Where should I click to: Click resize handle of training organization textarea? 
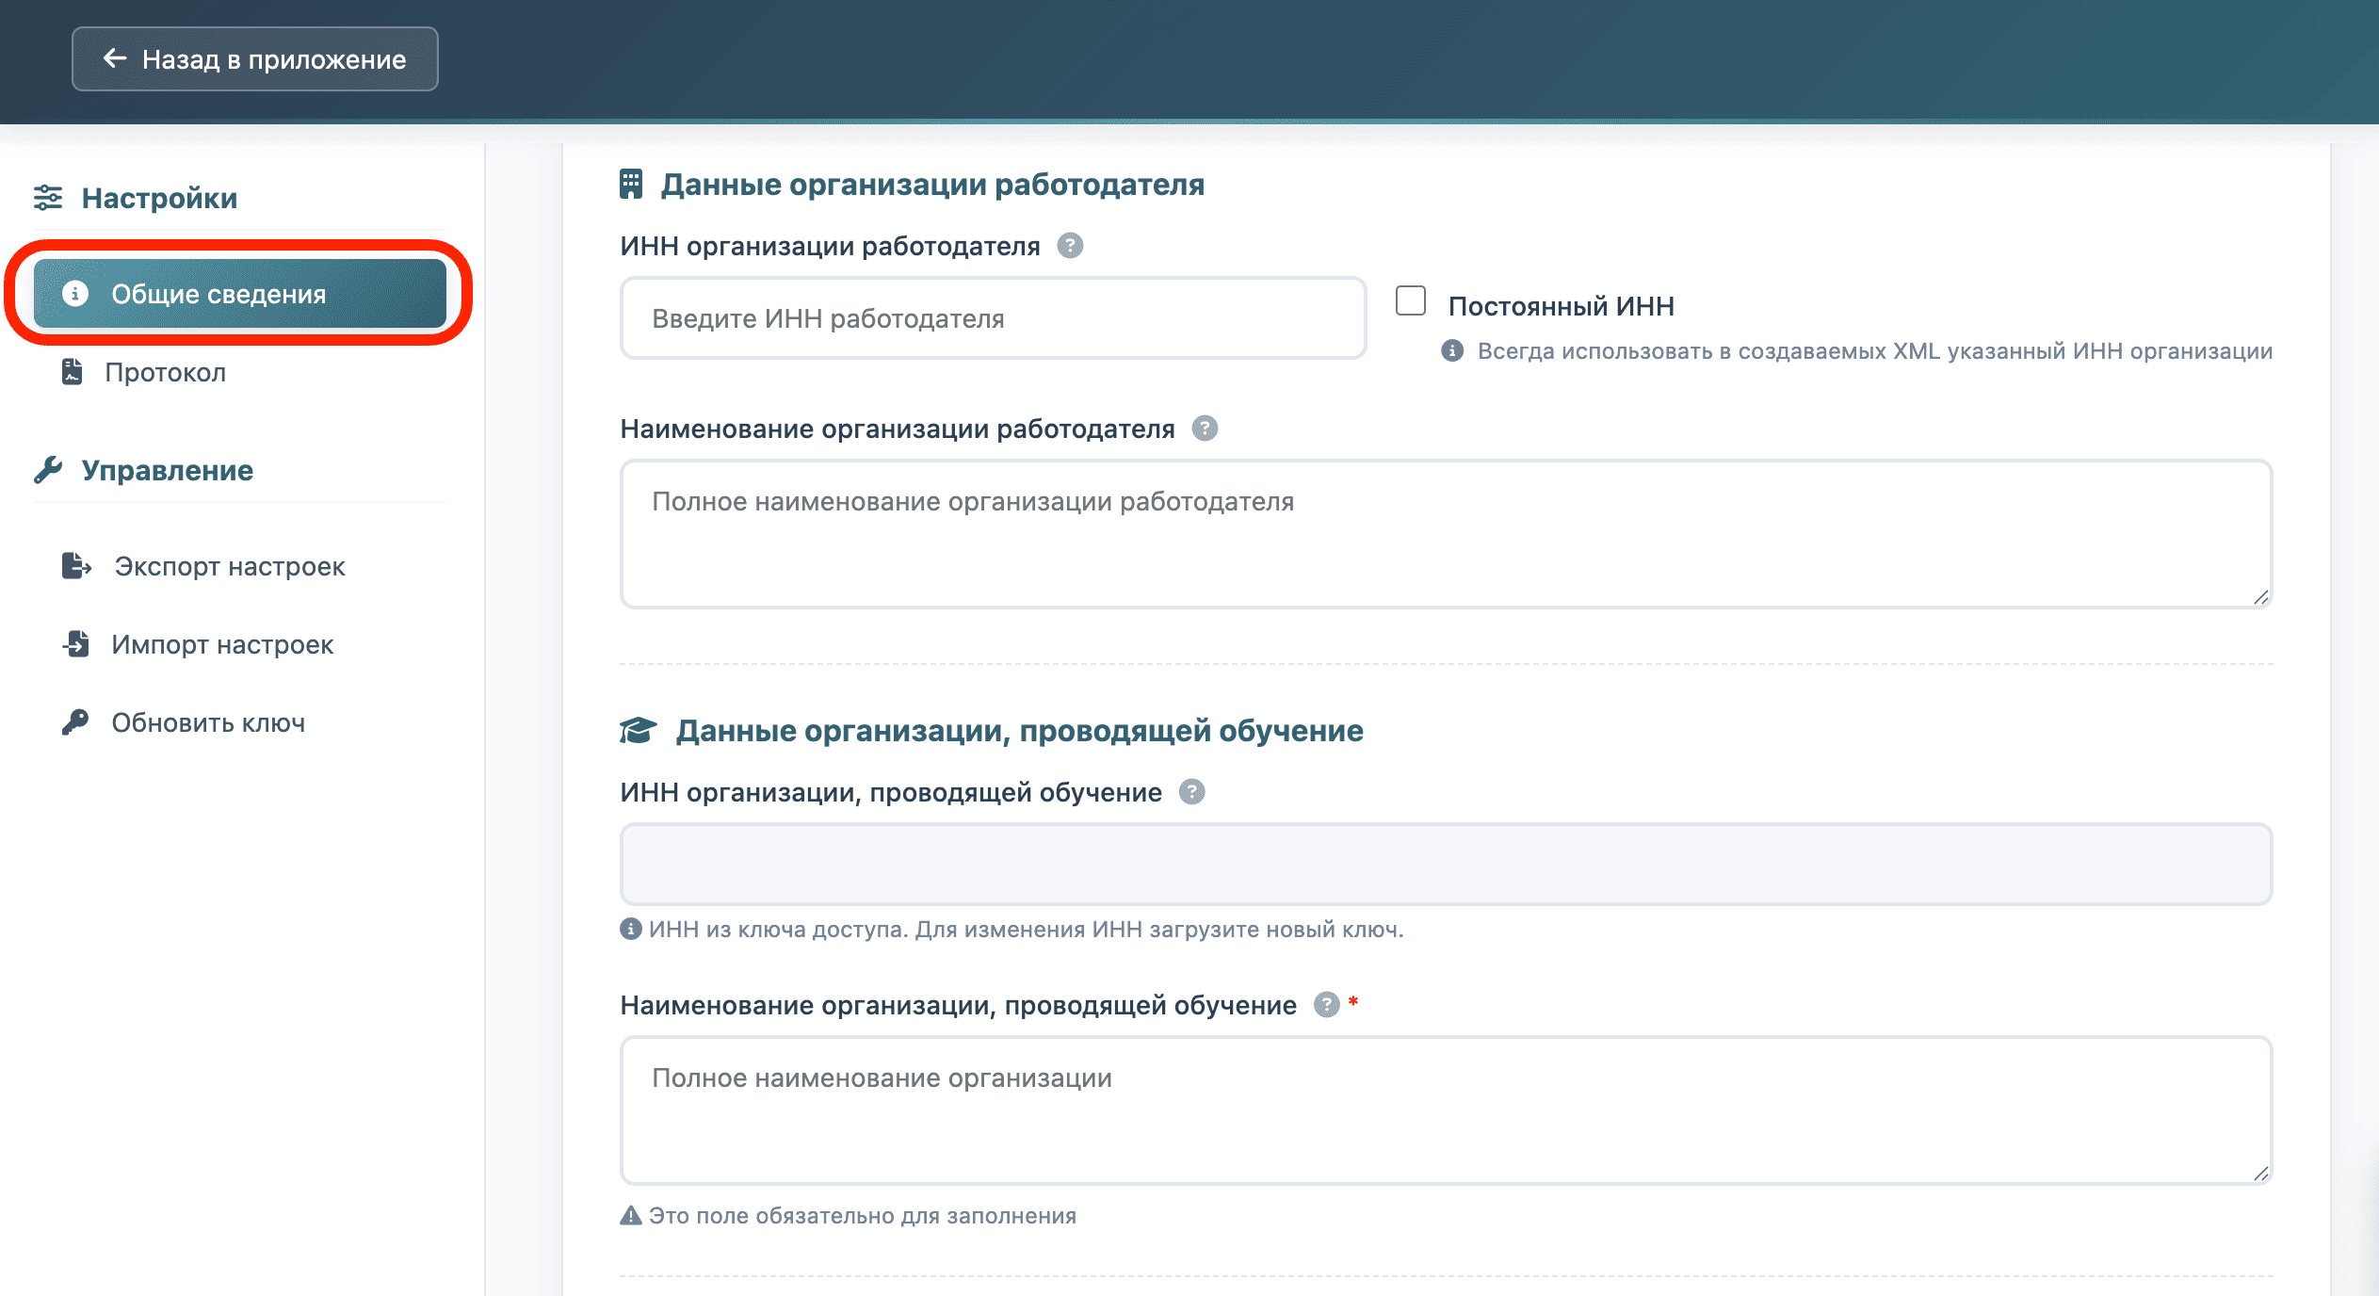2261,1174
